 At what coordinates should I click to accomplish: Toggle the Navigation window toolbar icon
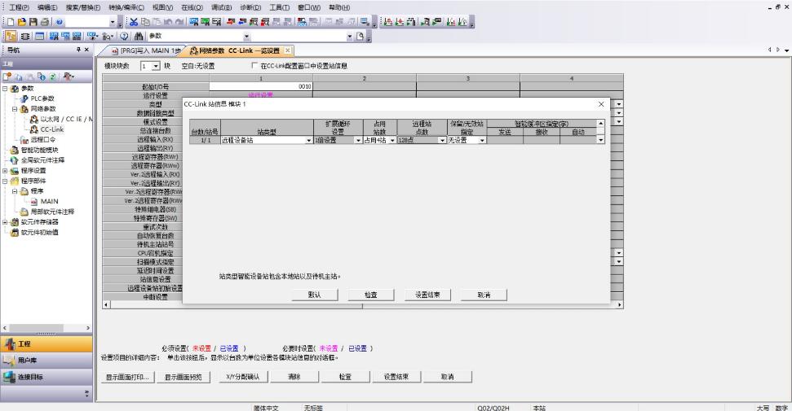pyautogui.click(x=11, y=36)
